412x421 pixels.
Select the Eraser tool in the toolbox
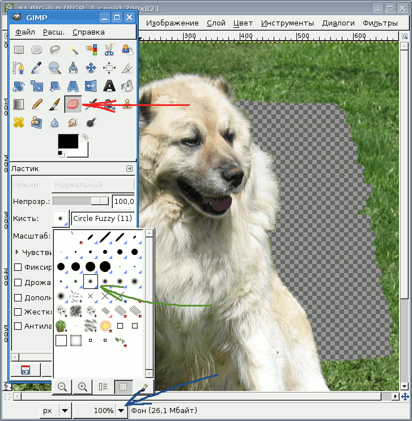click(73, 104)
